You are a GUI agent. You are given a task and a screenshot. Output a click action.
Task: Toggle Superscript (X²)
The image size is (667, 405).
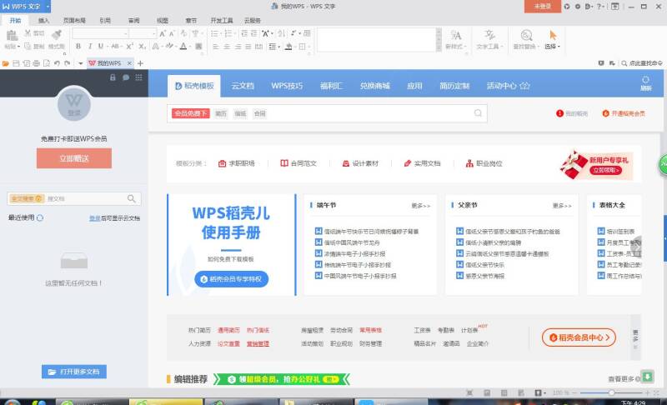click(x=130, y=46)
